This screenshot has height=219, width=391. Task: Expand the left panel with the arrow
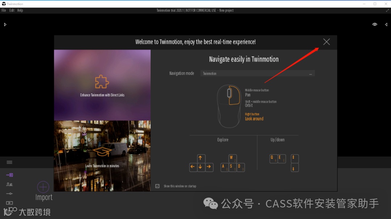click(5, 25)
